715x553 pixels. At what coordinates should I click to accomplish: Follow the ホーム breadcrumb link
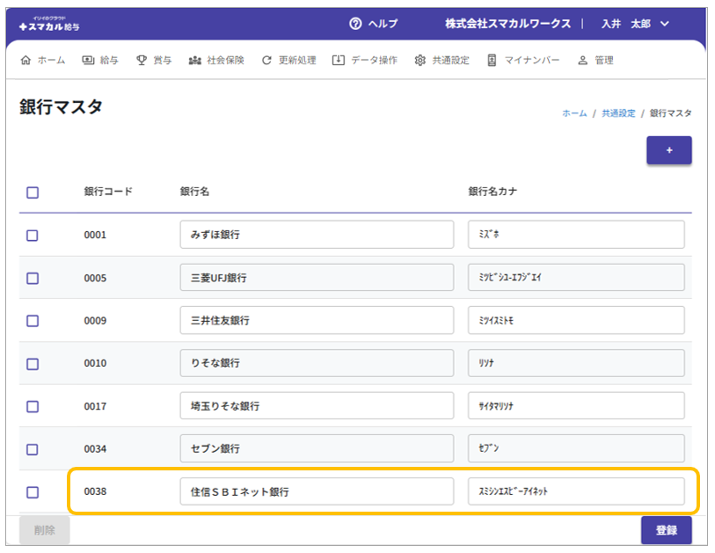[574, 113]
